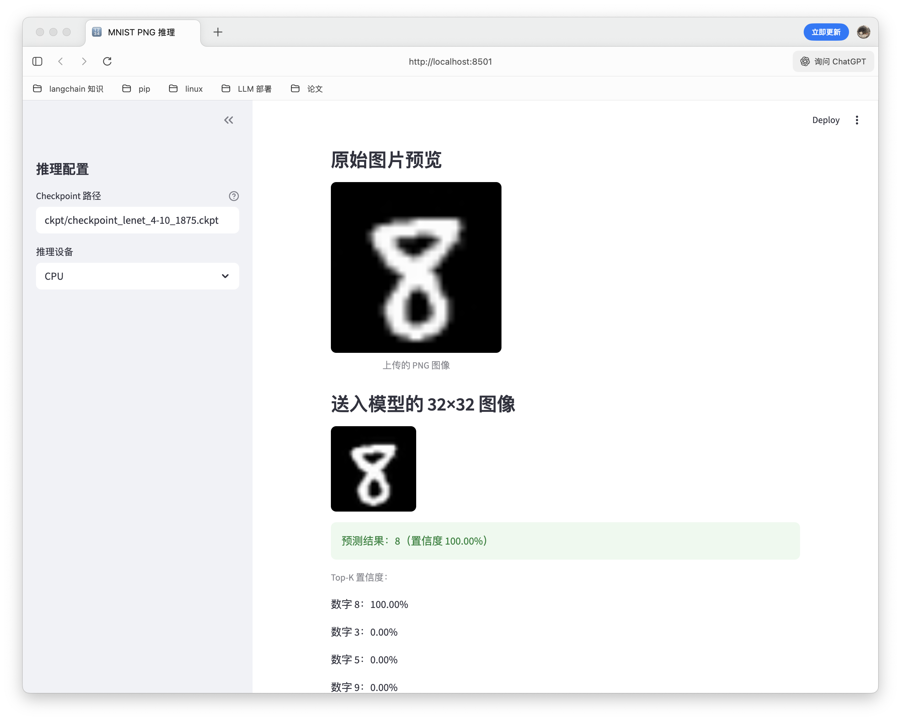Expand the CPU device dropdown
The width and height of the screenshot is (901, 721).
(x=138, y=276)
